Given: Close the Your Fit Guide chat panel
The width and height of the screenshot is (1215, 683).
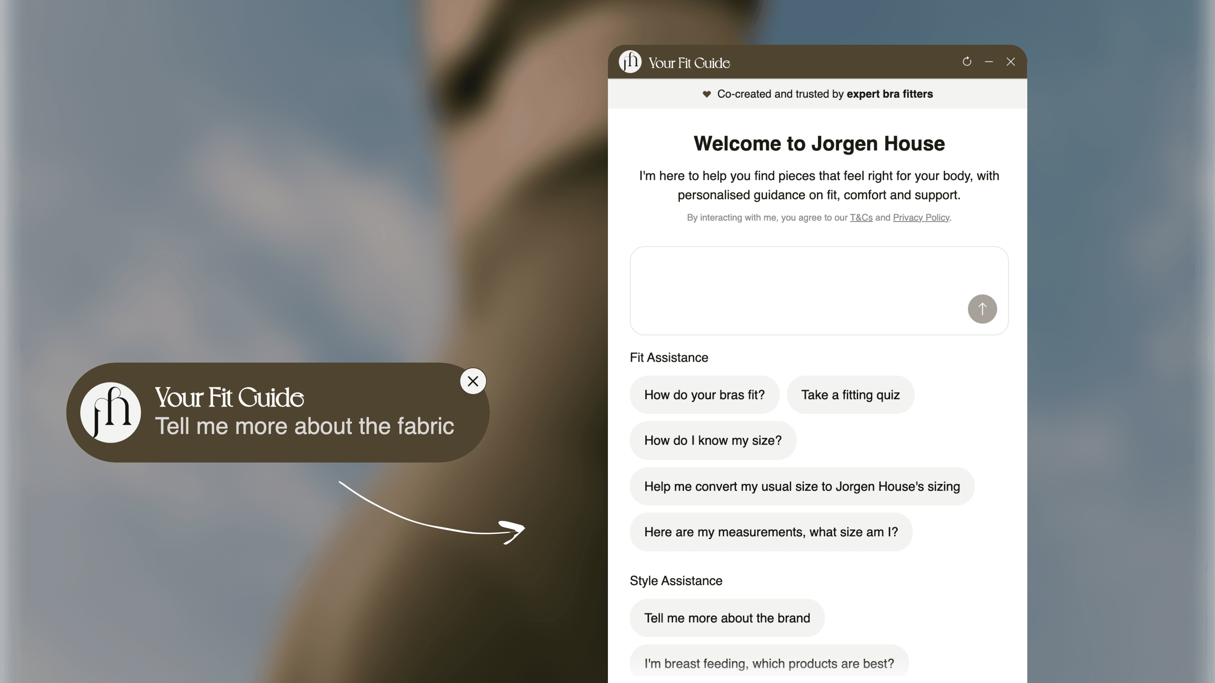Looking at the screenshot, I should (x=1010, y=62).
